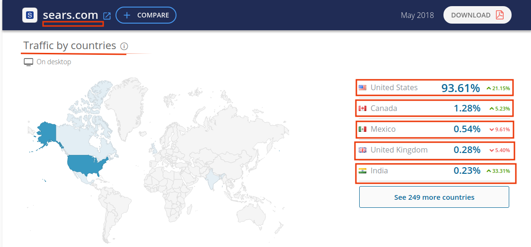The height and width of the screenshot is (247, 531).
Task: Click the 1.28% traffic share value
Action: [x=467, y=109]
